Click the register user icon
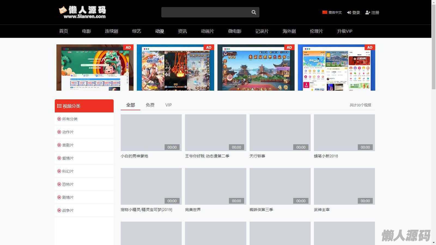Screen dimensions: 436x245 pyautogui.click(x=368, y=13)
